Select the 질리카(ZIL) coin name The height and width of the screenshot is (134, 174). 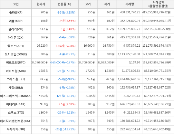tap(16, 29)
